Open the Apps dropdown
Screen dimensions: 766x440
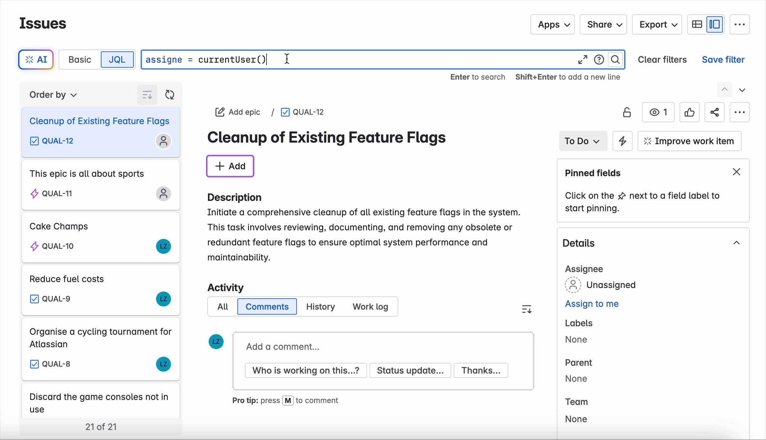(552, 24)
